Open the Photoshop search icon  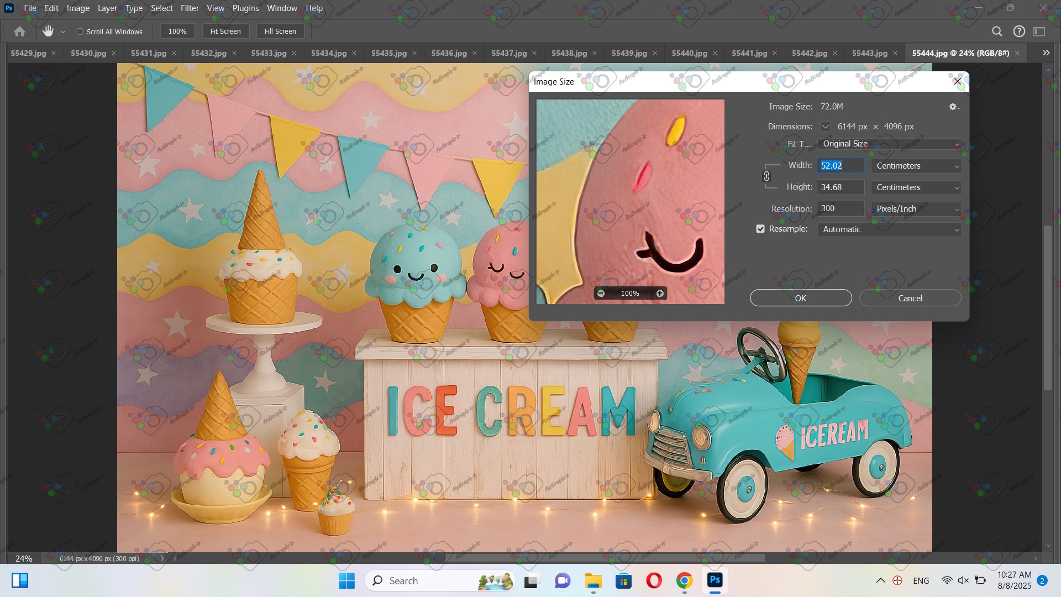click(x=997, y=32)
